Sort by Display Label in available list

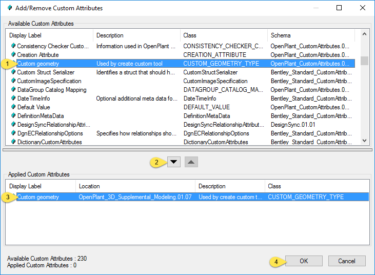[49, 35]
